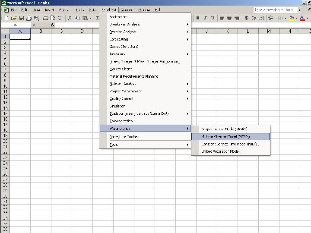The width and height of the screenshot is (311, 233).
Task: Choose Single Channel Model (M/M/1)
Action: 231,129
